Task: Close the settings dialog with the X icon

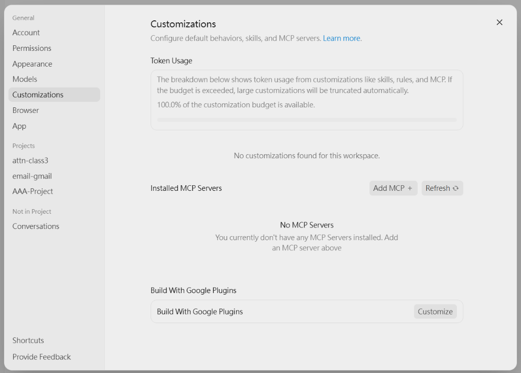Action: coord(499,22)
